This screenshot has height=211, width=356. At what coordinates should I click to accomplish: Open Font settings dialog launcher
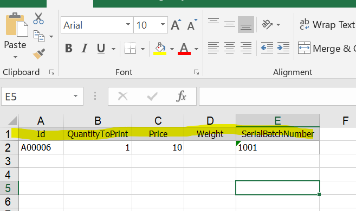196,72
